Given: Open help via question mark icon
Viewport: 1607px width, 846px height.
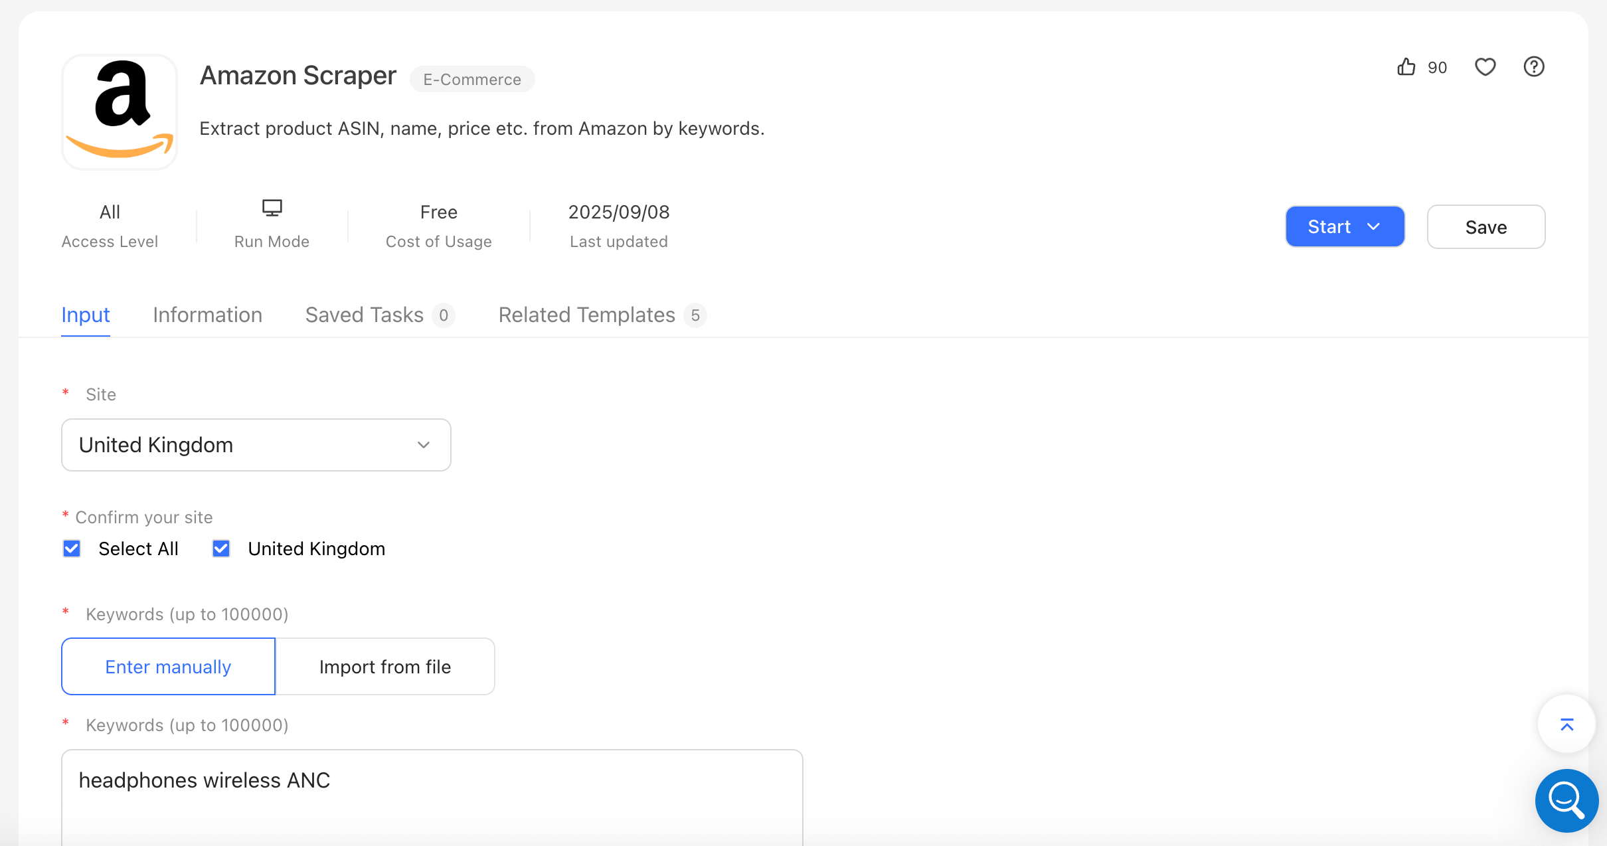Looking at the screenshot, I should point(1533,66).
